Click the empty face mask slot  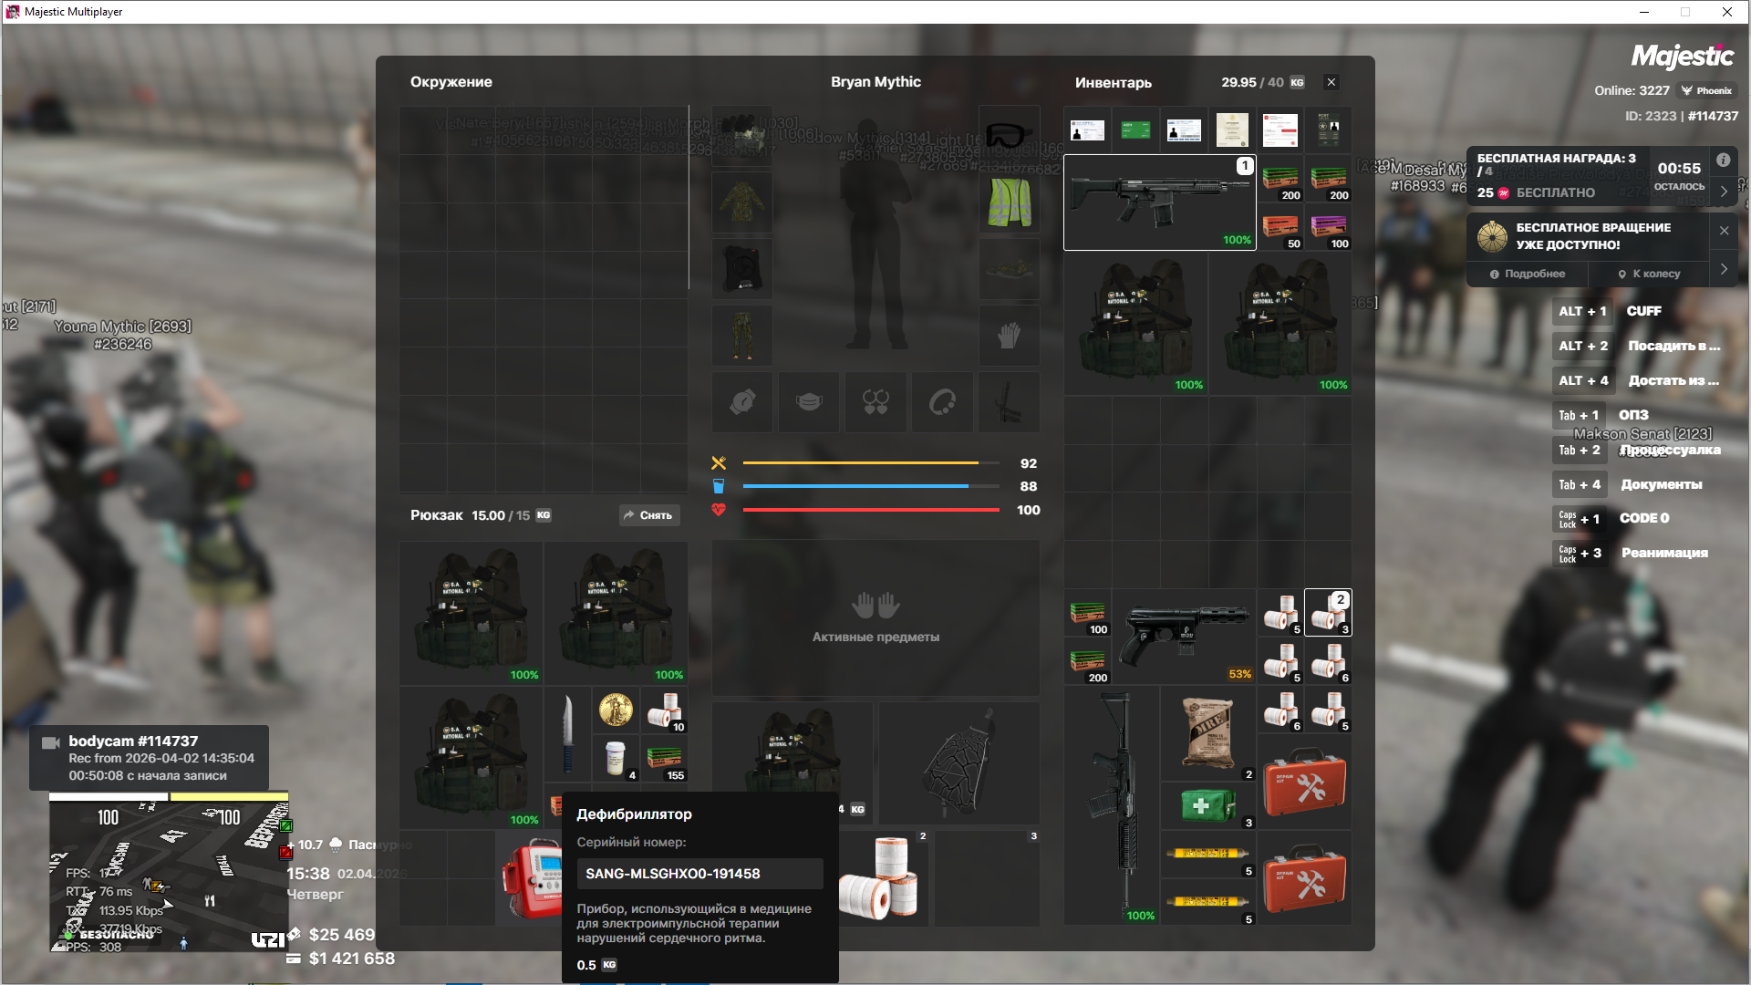[809, 401]
